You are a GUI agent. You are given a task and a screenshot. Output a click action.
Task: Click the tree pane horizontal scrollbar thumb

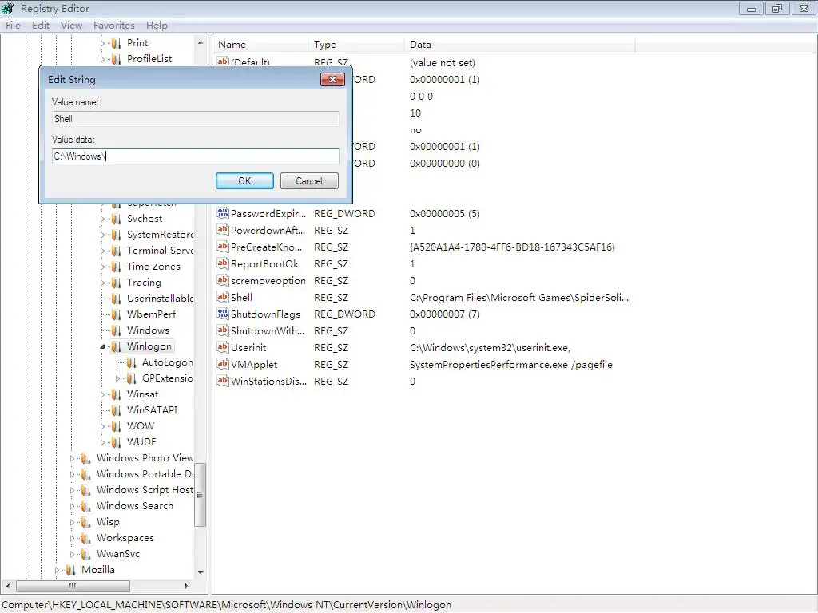click(x=73, y=586)
